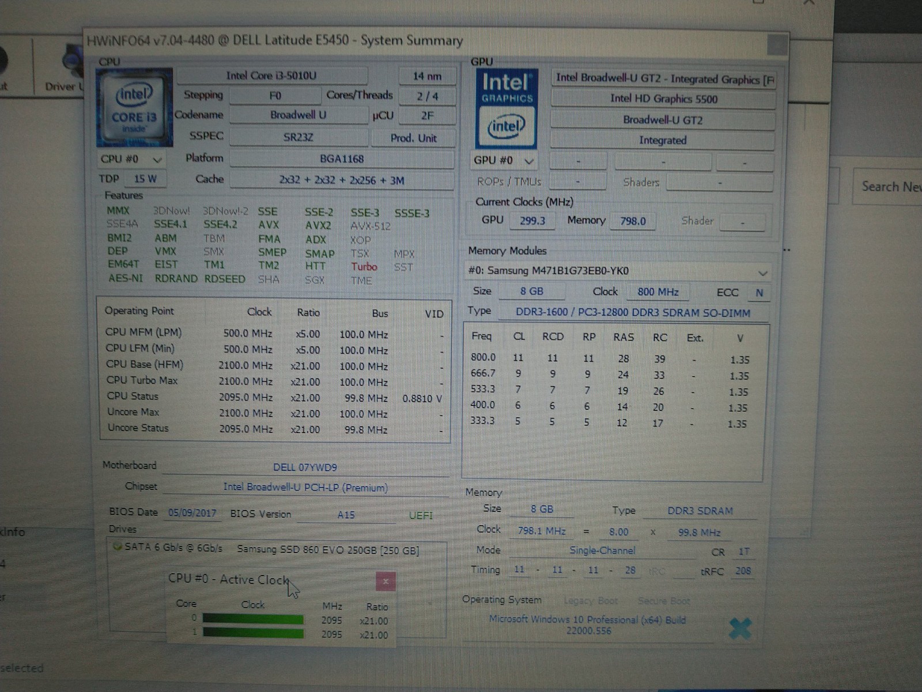This screenshot has width=922, height=692.
Task: Click the Intel Broadwell-U GT2 Integrated Graphics field
Action: (663, 79)
